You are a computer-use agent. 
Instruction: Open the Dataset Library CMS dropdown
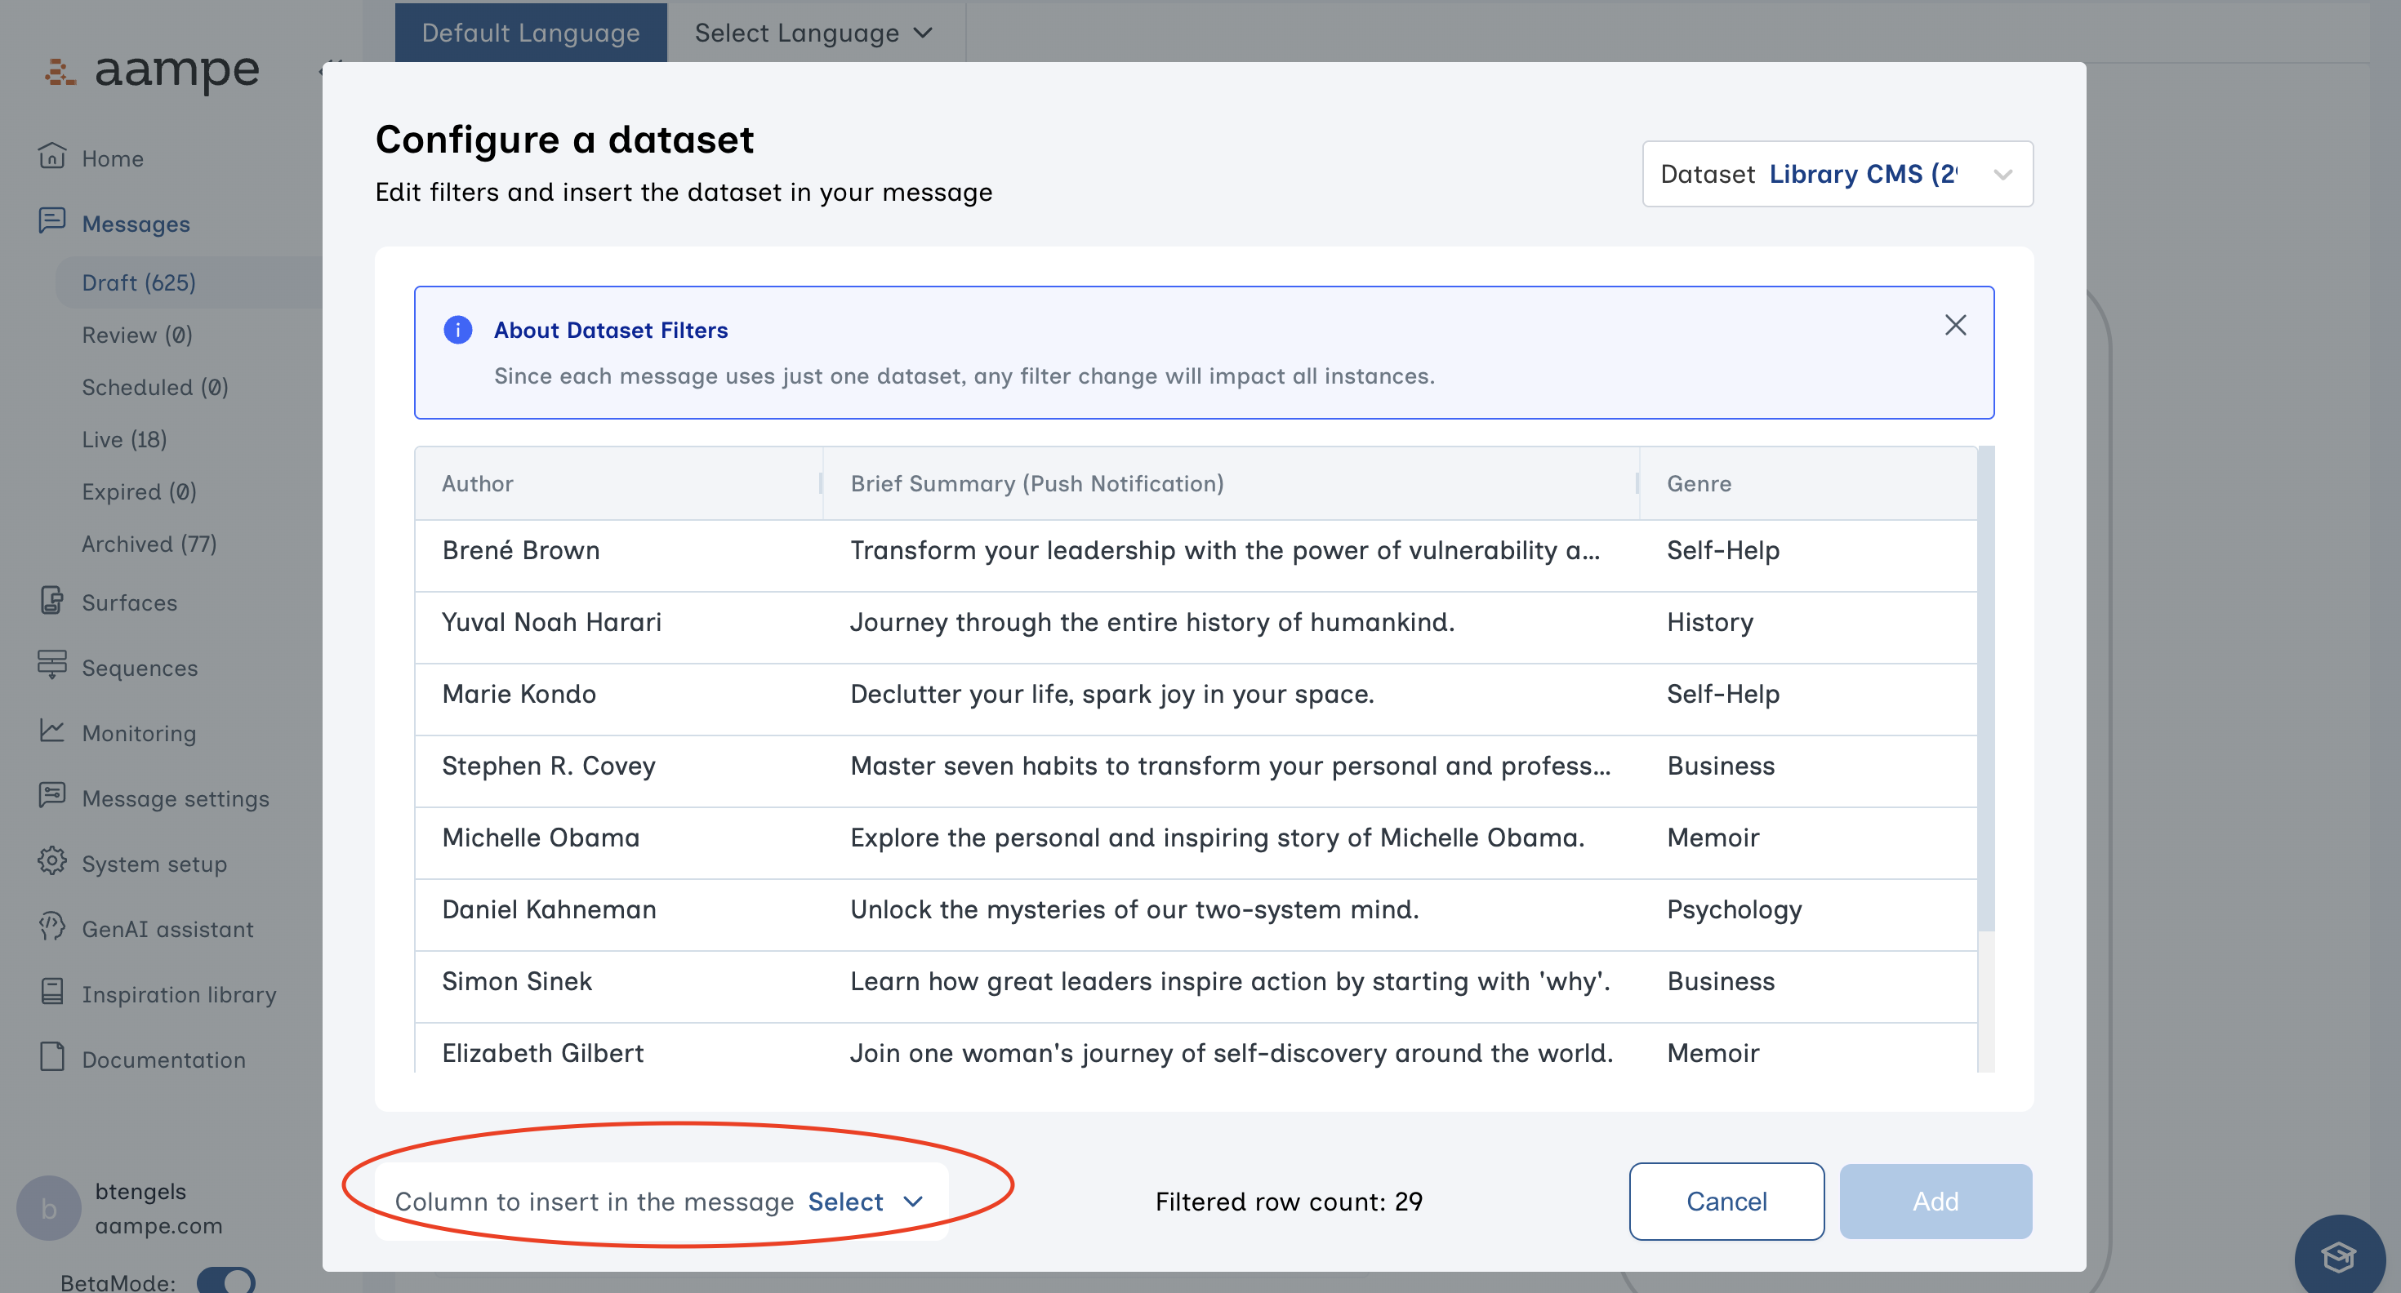[x=1837, y=174]
